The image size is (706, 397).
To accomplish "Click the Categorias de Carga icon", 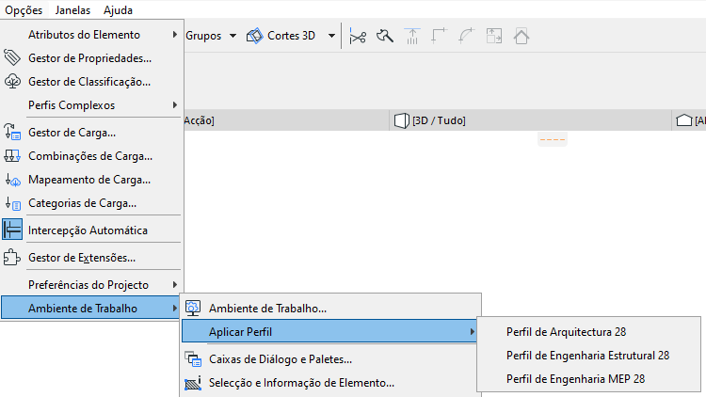I will [12, 203].
